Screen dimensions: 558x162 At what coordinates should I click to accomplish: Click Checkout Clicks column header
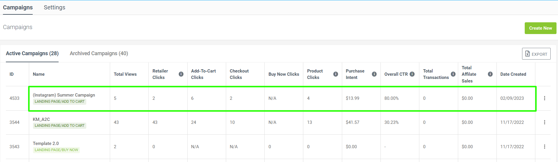(239, 74)
